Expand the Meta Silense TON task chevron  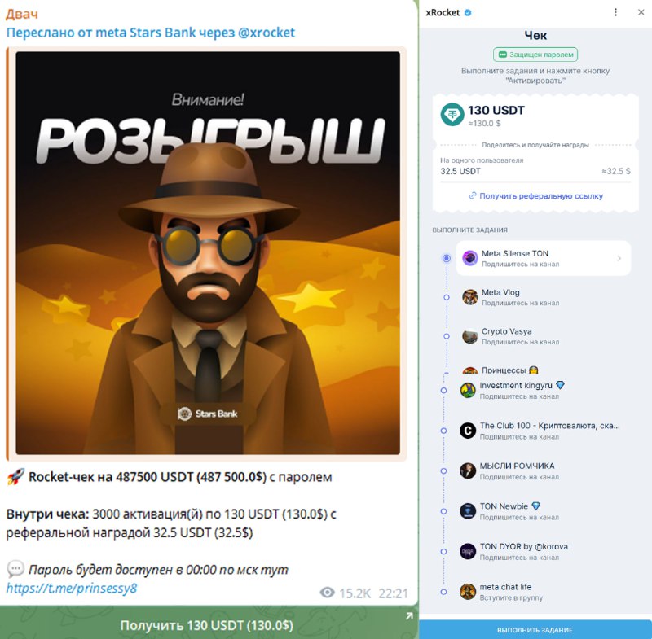(x=619, y=258)
